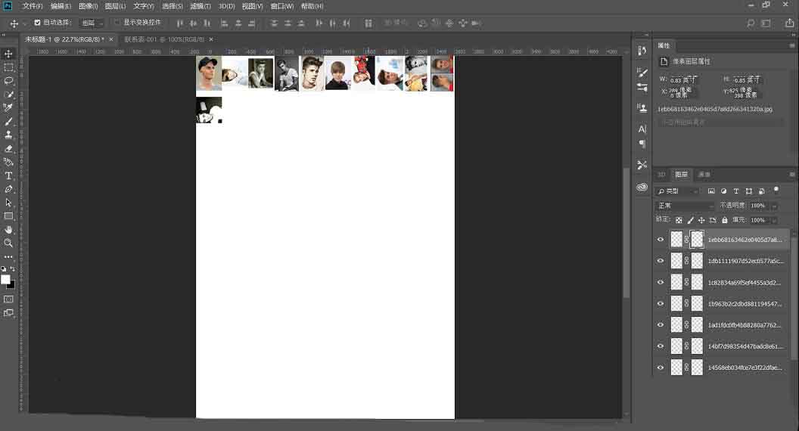
Task: Select the Hand tool
Action: pos(8,230)
